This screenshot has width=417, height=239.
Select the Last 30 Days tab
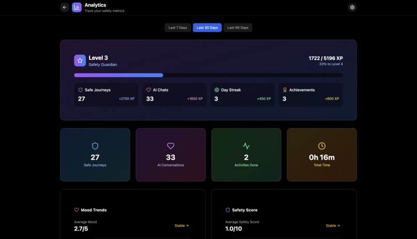(x=207, y=27)
